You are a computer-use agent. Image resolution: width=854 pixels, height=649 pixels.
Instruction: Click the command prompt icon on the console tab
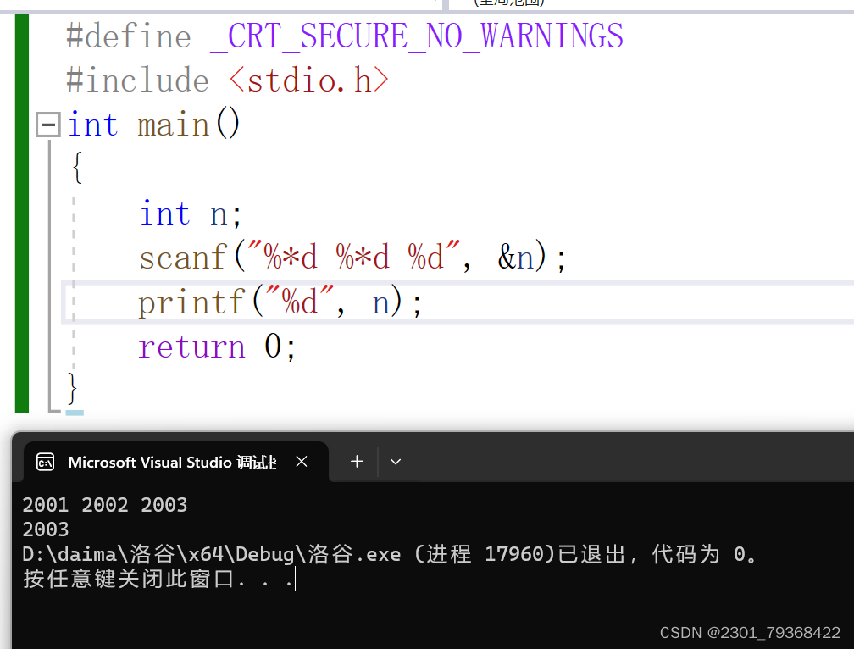[45, 462]
